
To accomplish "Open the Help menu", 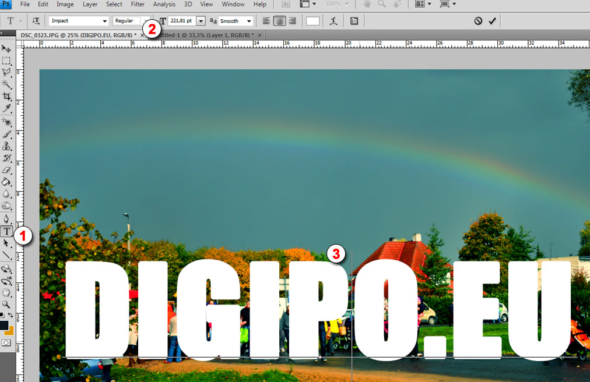I will click(x=259, y=4).
